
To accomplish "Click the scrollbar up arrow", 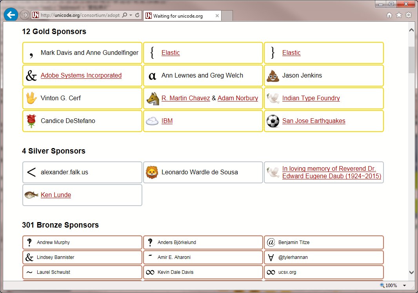I will pyautogui.click(x=411, y=31).
